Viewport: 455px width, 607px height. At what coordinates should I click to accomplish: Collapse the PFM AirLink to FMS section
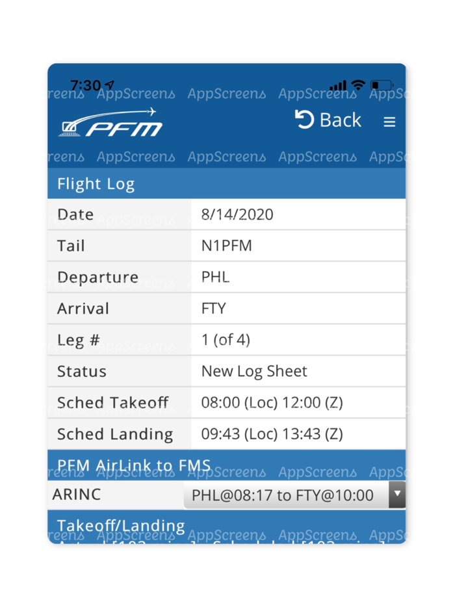click(x=133, y=465)
